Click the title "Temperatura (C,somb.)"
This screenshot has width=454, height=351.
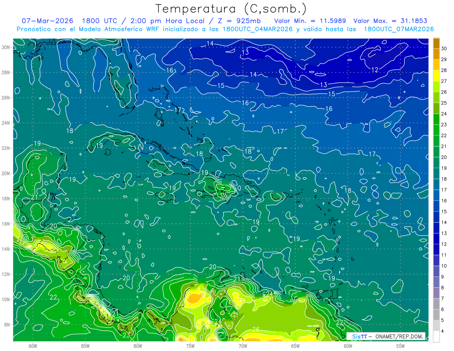pos(231,8)
